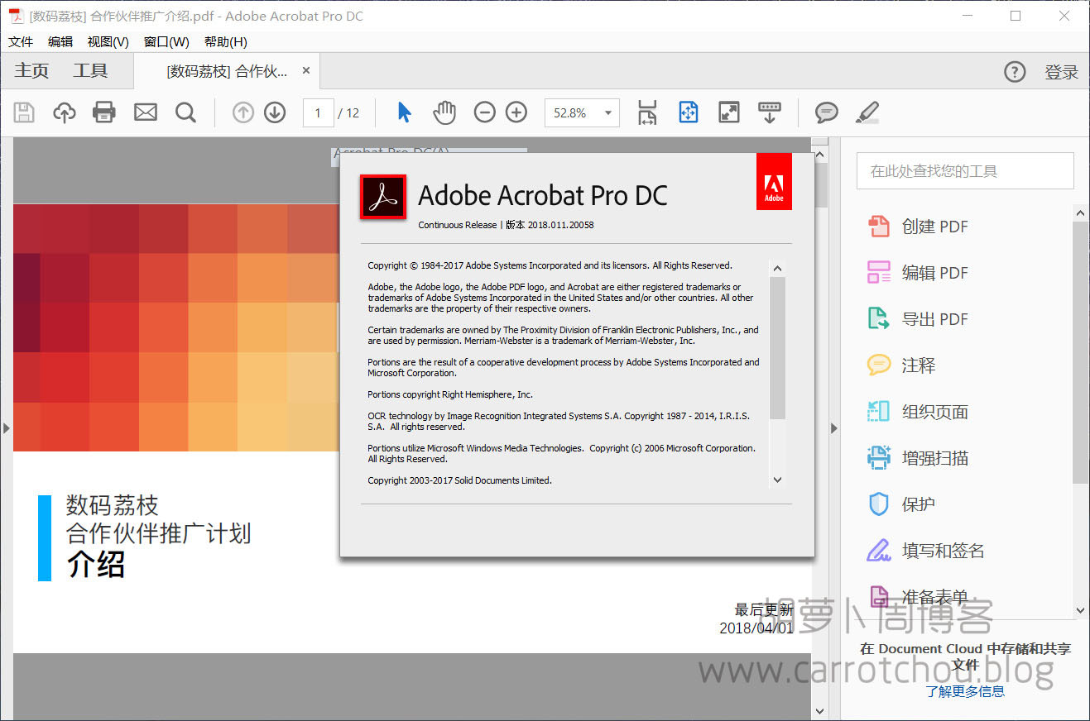Switch to the 工具 tab
Image resolution: width=1090 pixels, height=721 pixels.
[90, 71]
